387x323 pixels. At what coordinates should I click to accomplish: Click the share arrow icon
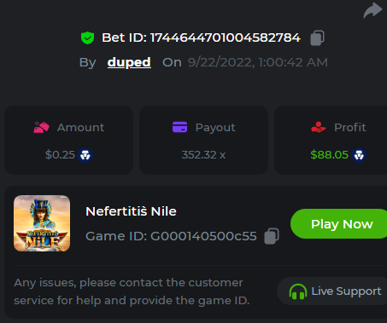click(x=372, y=10)
